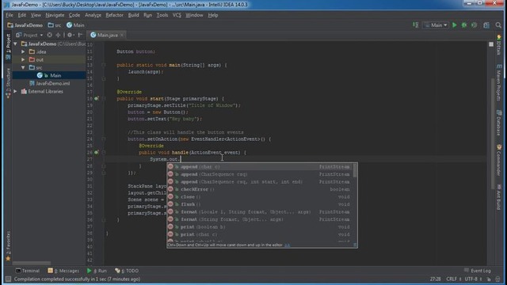Expand the .idea folder node
The width and height of the screenshot is (507, 285).
pyautogui.click(x=23, y=51)
